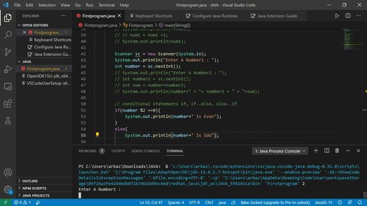The height and width of the screenshot is (206, 367).
Task: Open the notifications bell in status bar
Action: click(360, 203)
